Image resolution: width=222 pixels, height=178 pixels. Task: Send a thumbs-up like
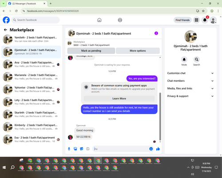coord(158,149)
